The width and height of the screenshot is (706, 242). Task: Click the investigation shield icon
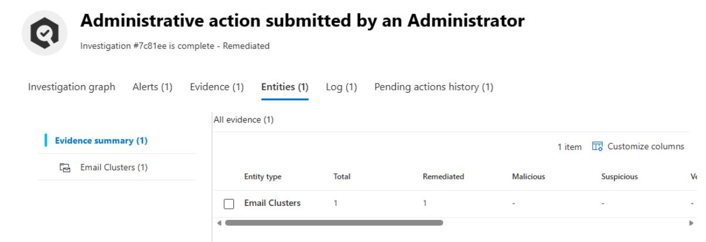coord(39,32)
